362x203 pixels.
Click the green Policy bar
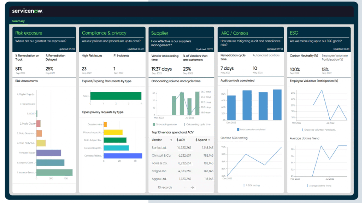116,96
